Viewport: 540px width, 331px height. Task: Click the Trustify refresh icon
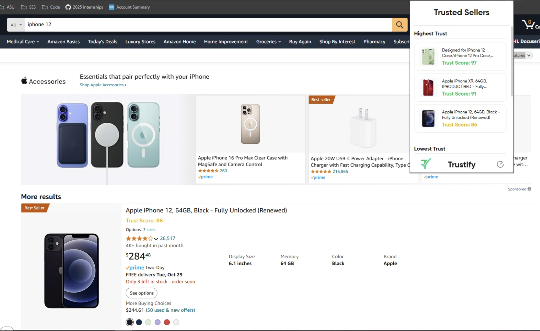click(x=500, y=164)
